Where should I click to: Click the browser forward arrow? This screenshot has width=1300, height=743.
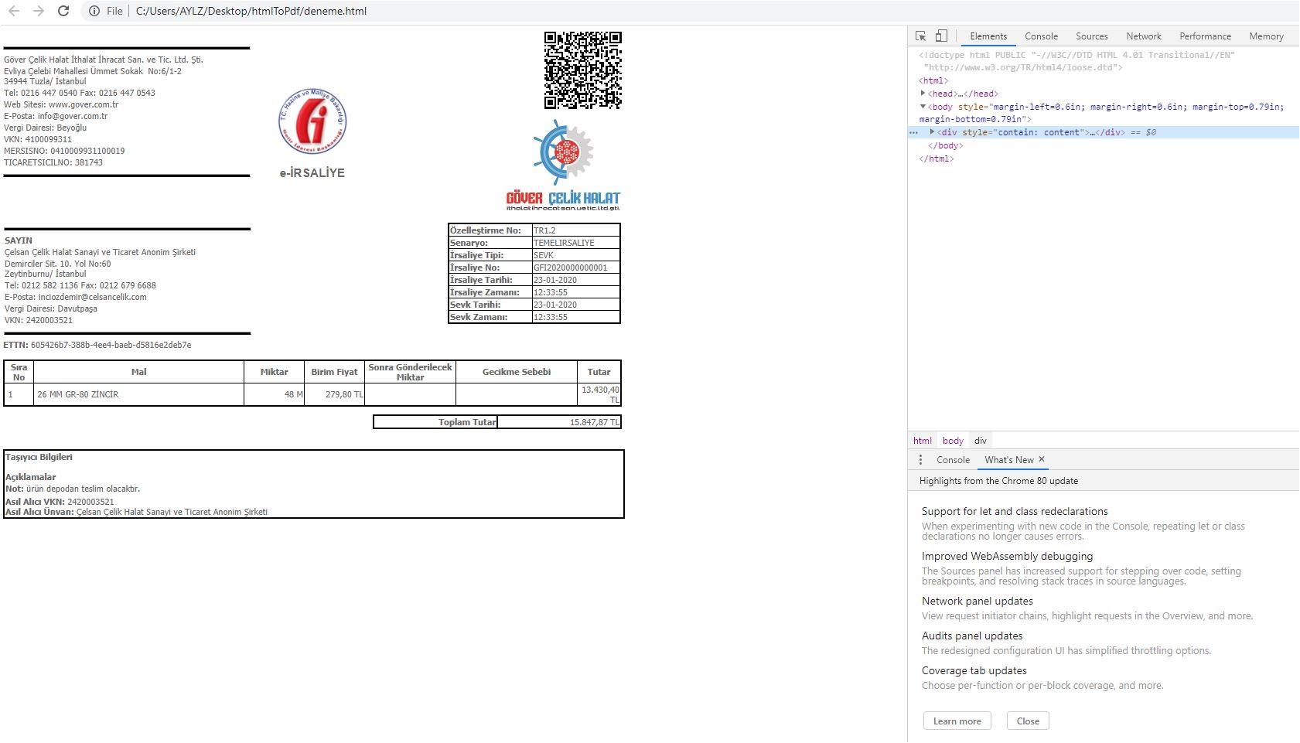[39, 11]
